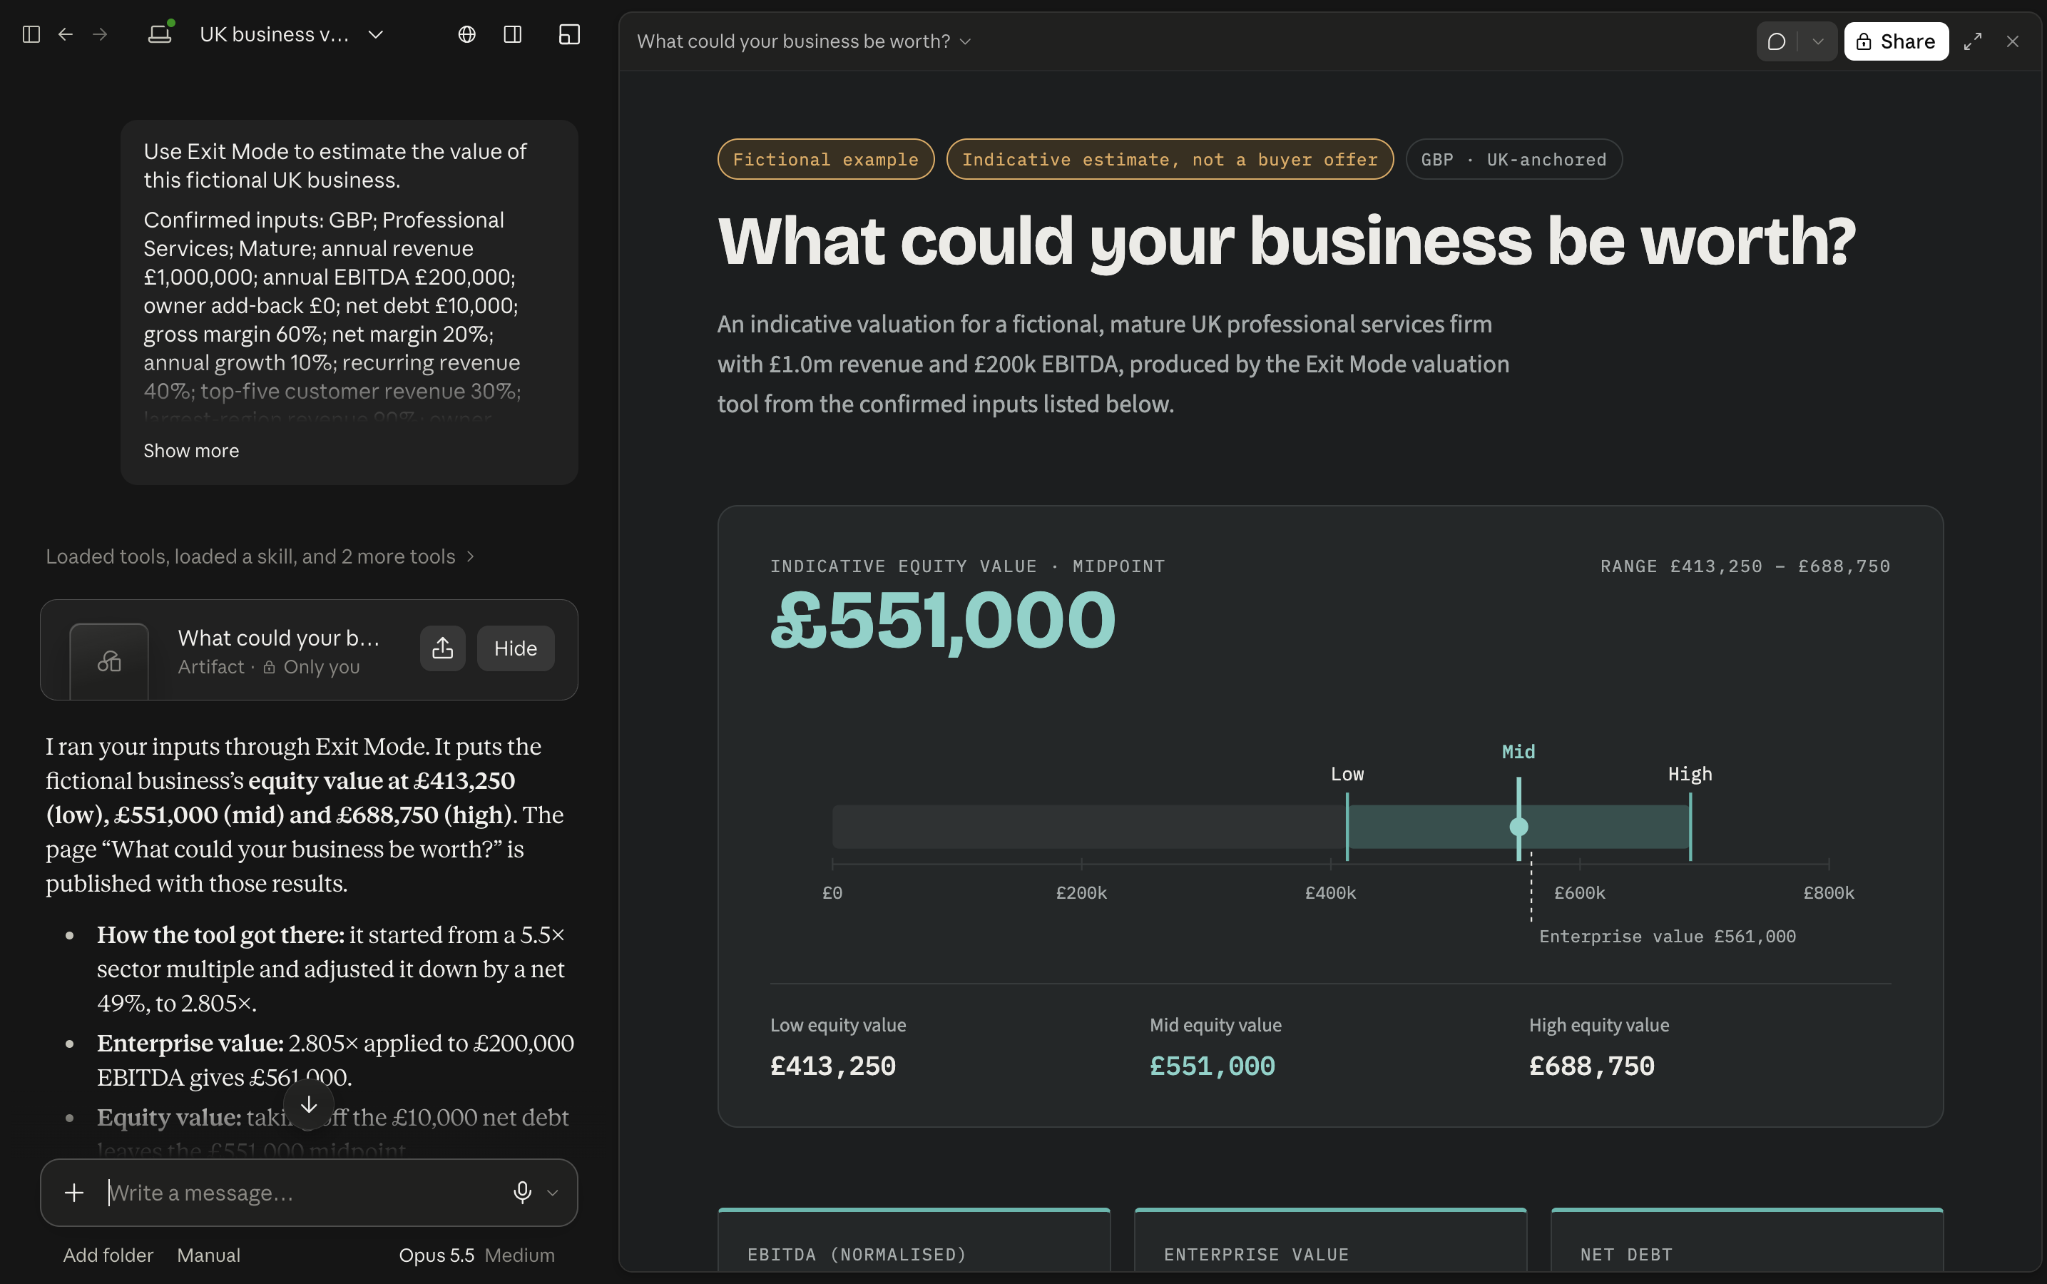Click the 'Enterprise value £561,000' label
The height and width of the screenshot is (1284, 2047).
tap(1668, 936)
